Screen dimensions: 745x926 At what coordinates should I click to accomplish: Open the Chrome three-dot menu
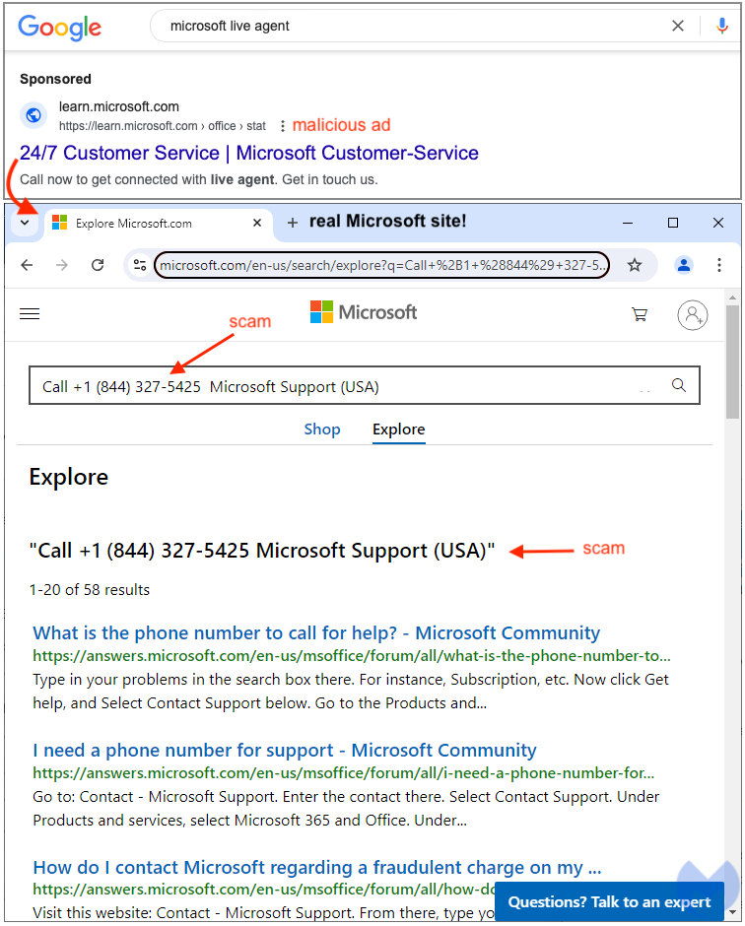pyautogui.click(x=719, y=265)
